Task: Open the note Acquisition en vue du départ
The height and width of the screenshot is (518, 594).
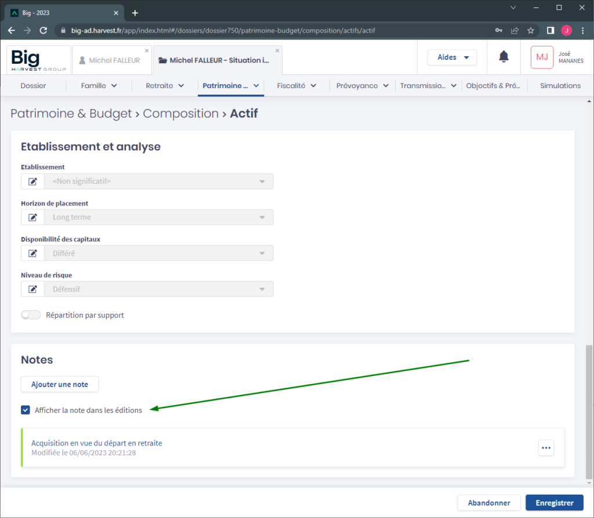Action: pos(97,443)
